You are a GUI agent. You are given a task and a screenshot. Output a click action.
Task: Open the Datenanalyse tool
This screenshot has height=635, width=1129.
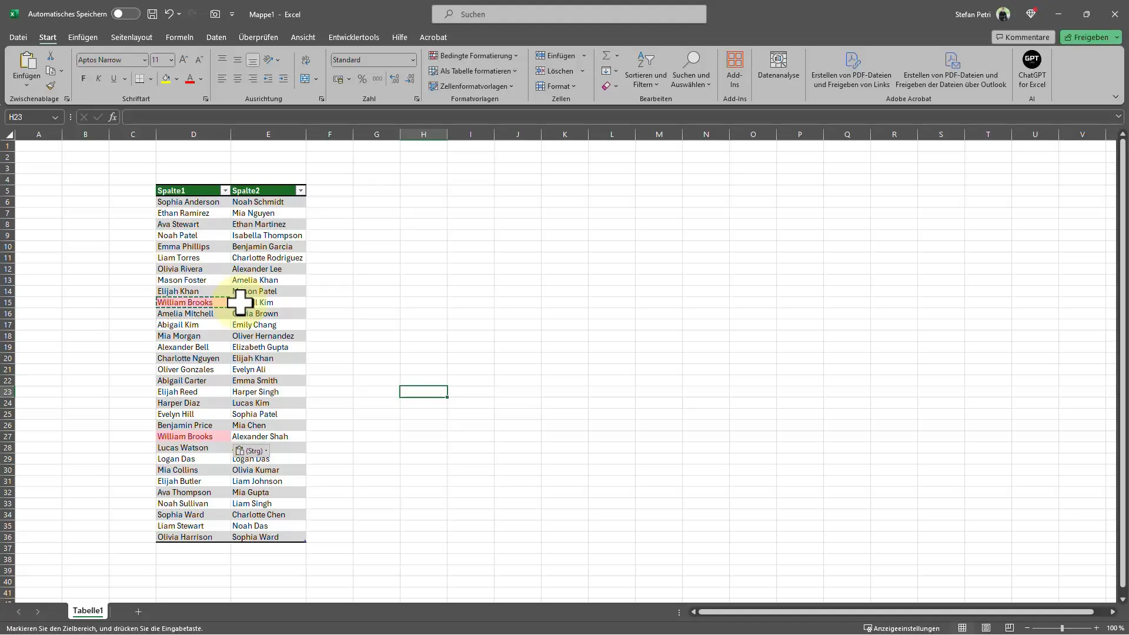[779, 69]
